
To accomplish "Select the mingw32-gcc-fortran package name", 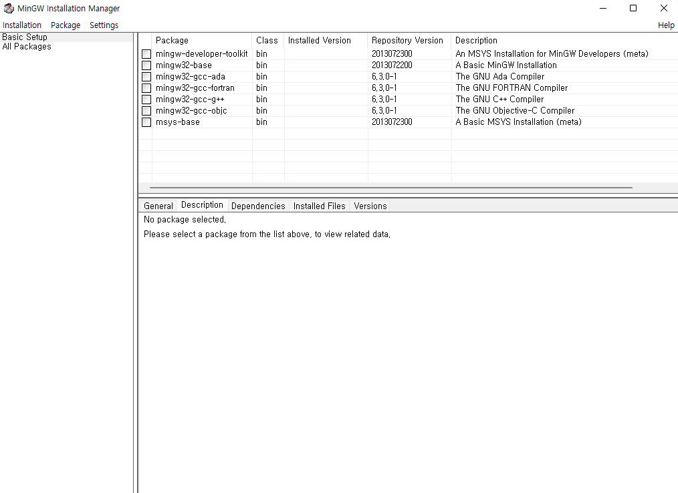I will (x=195, y=88).
